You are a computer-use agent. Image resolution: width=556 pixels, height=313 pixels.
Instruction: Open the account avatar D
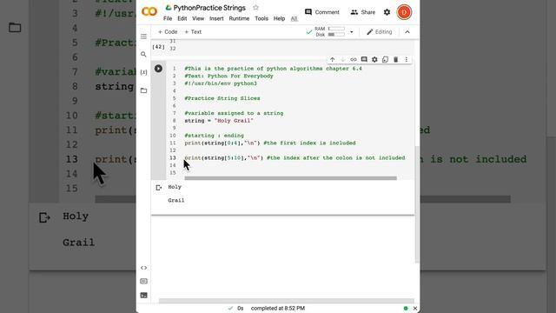[404, 12]
